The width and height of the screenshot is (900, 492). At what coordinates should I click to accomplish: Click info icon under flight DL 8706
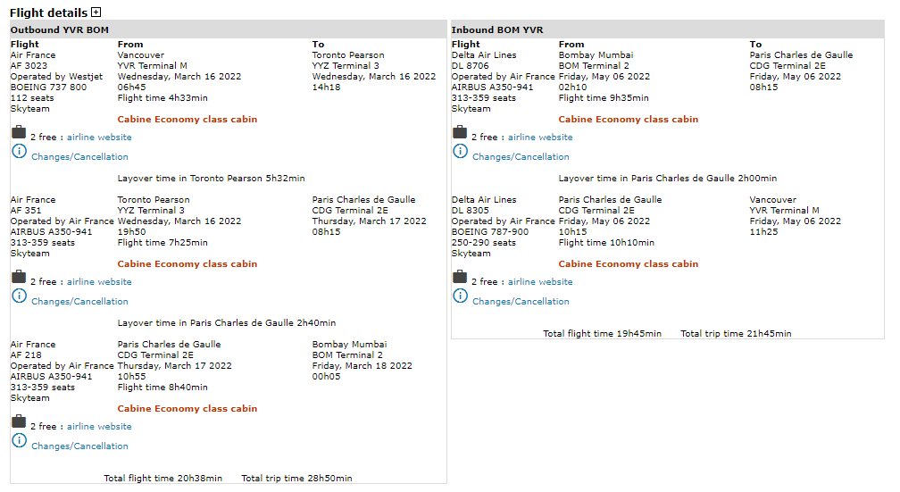tap(460, 152)
